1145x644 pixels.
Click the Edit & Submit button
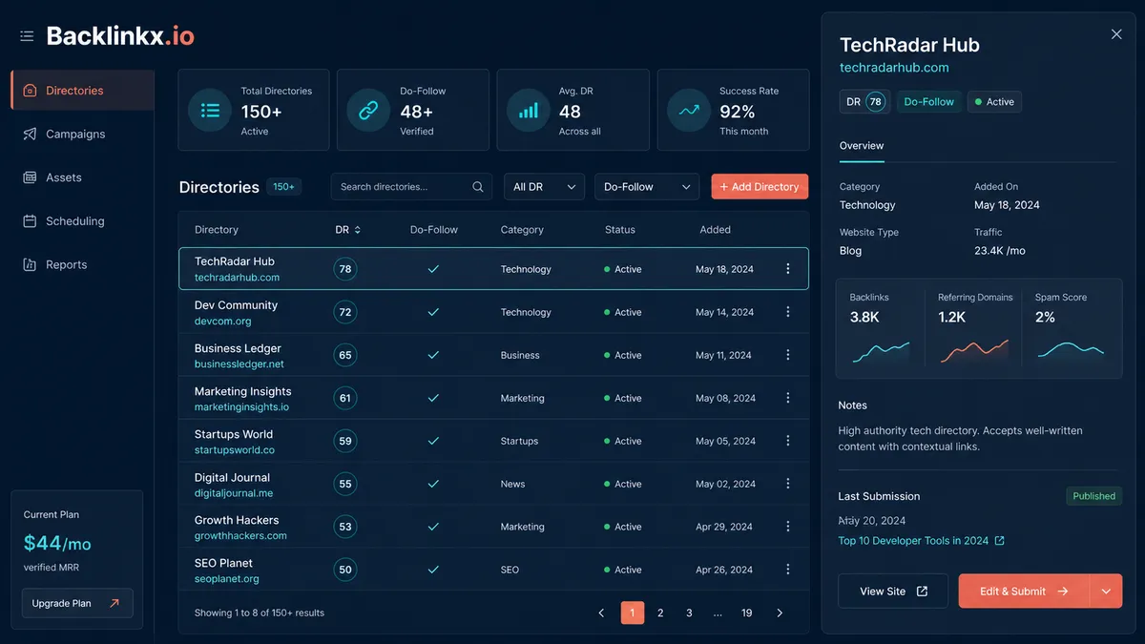click(x=1024, y=592)
